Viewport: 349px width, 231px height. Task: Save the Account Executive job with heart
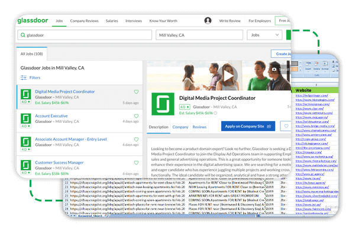pos(136,116)
